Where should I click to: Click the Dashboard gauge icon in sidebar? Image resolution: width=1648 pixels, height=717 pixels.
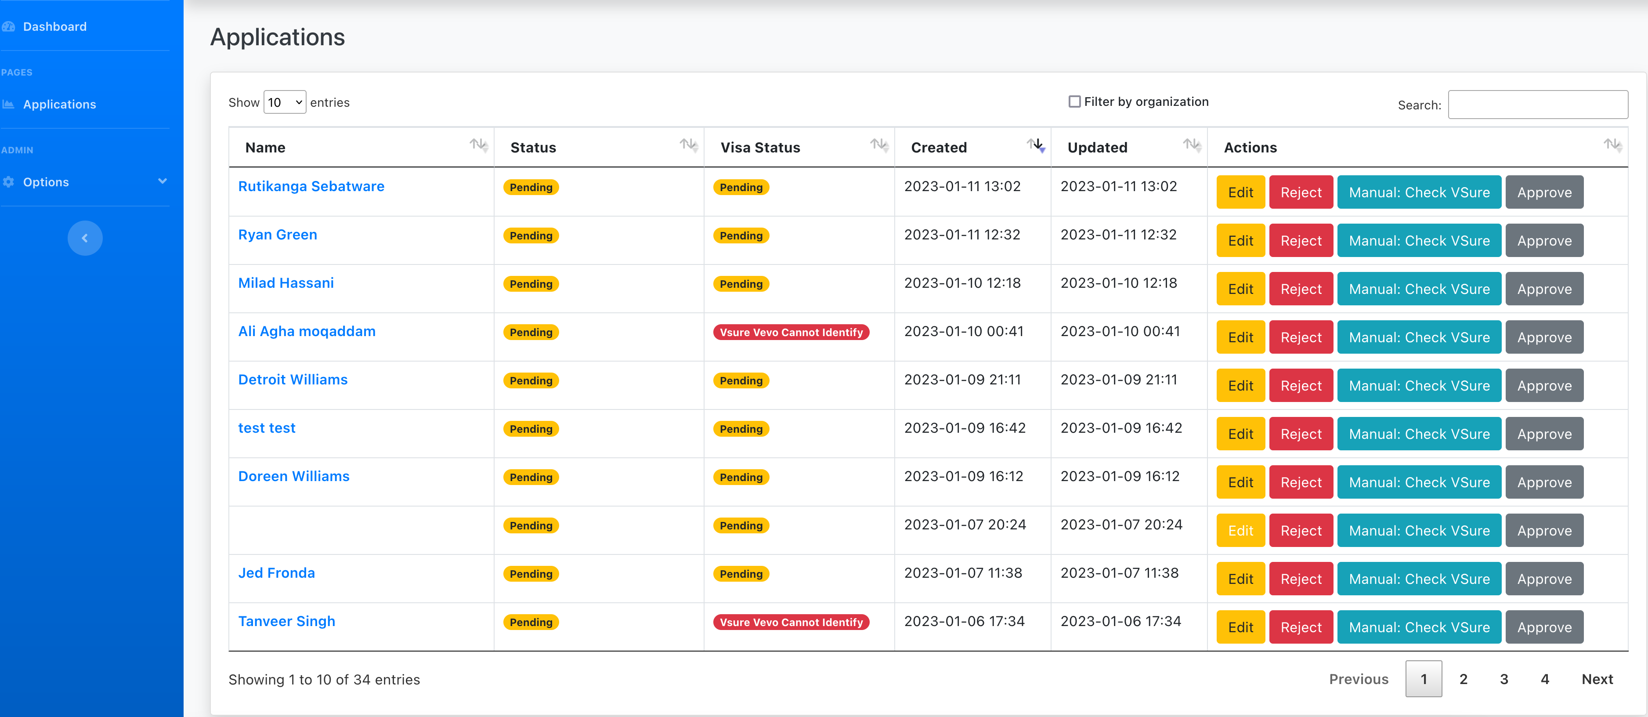point(8,26)
